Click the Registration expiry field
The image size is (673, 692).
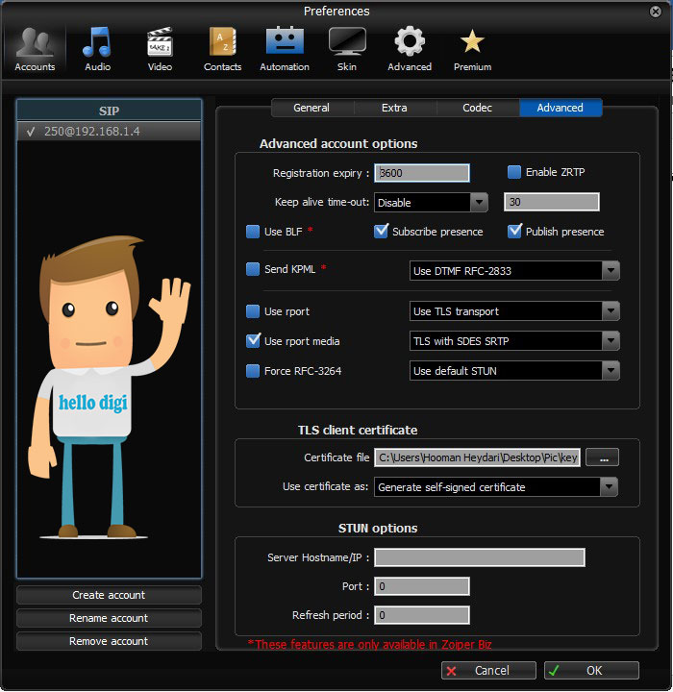point(422,173)
